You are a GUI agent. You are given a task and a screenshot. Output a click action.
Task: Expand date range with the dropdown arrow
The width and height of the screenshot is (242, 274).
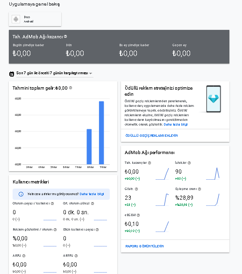pos(91,73)
